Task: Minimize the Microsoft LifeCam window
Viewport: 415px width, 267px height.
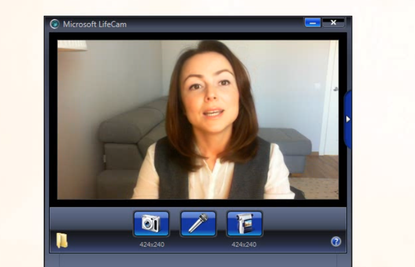Action: pos(313,23)
